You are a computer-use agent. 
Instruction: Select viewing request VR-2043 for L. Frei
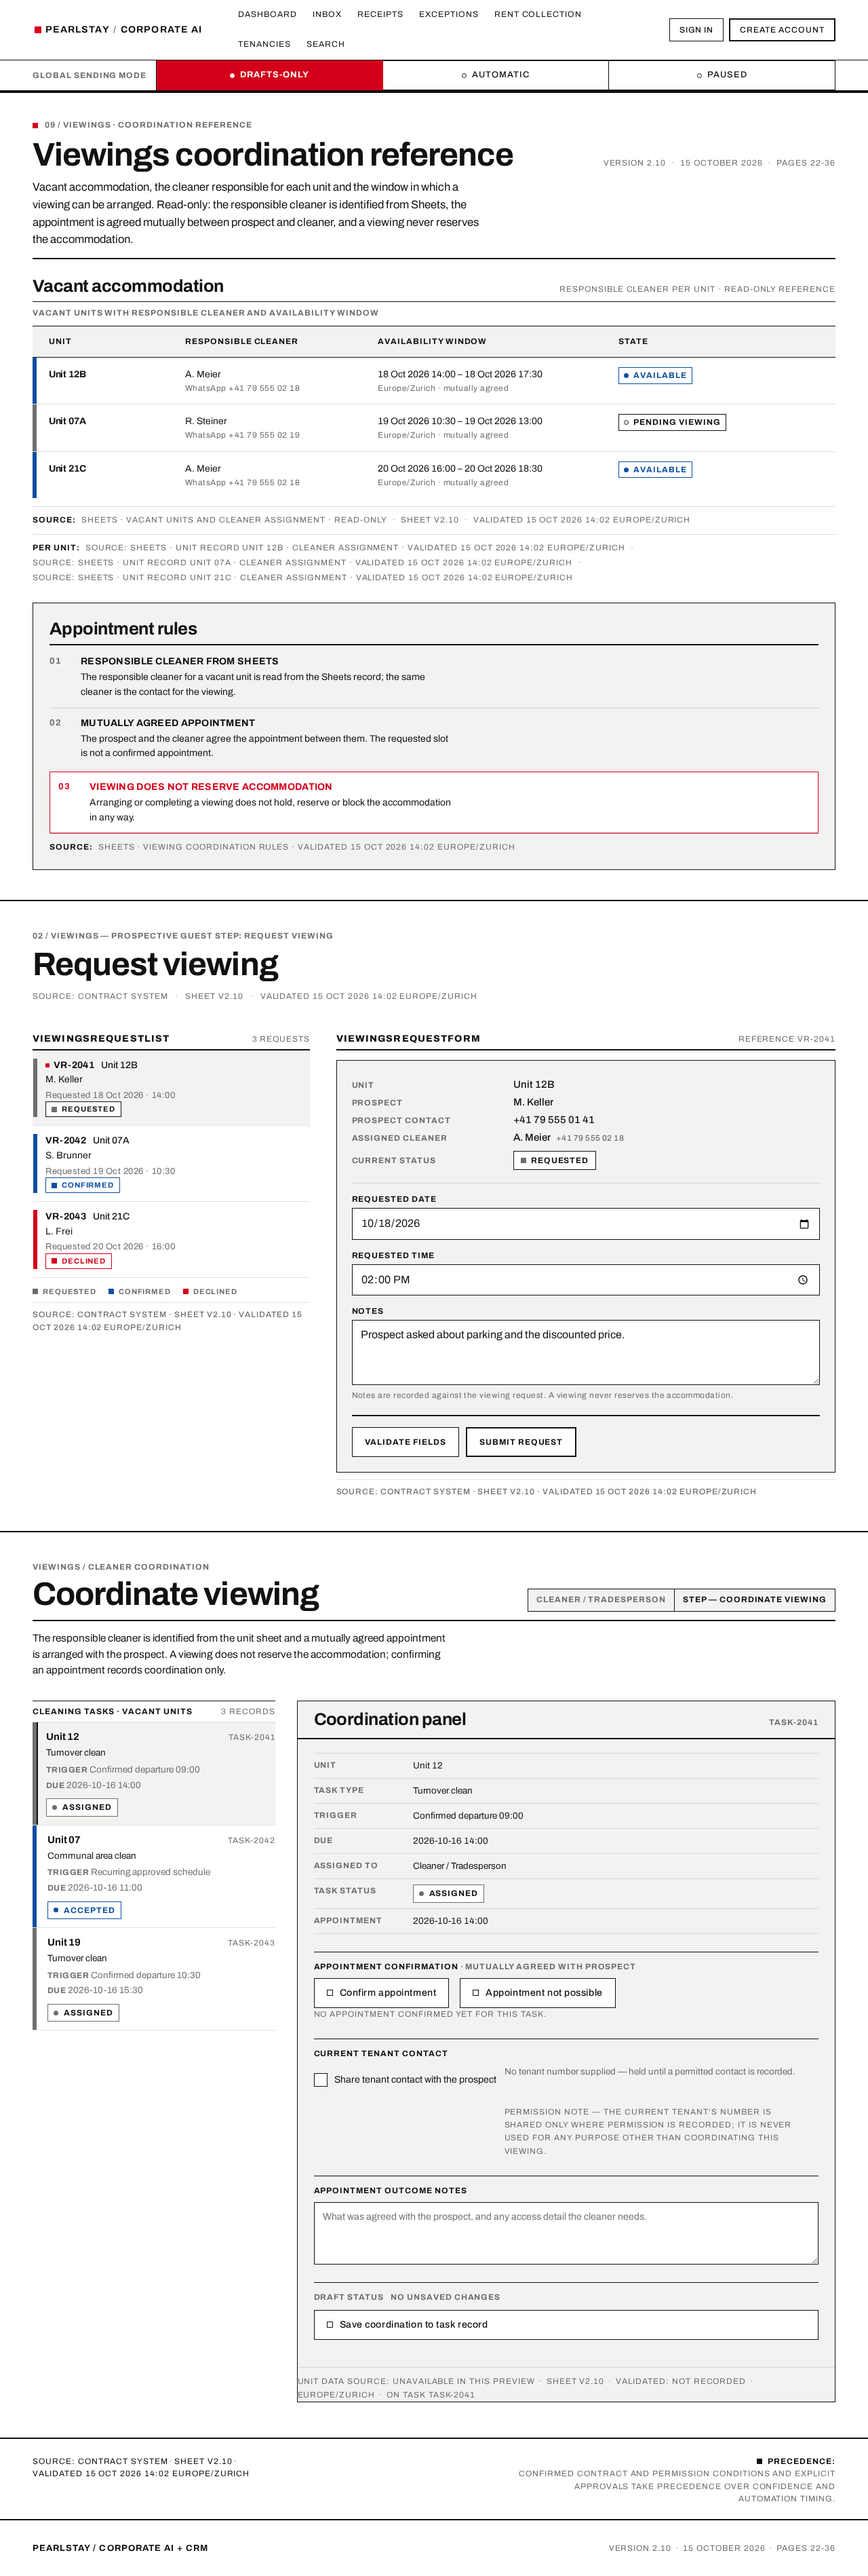(171, 1240)
